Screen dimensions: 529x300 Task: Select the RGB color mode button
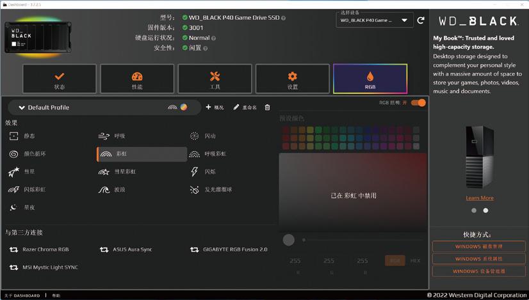(x=395, y=260)
